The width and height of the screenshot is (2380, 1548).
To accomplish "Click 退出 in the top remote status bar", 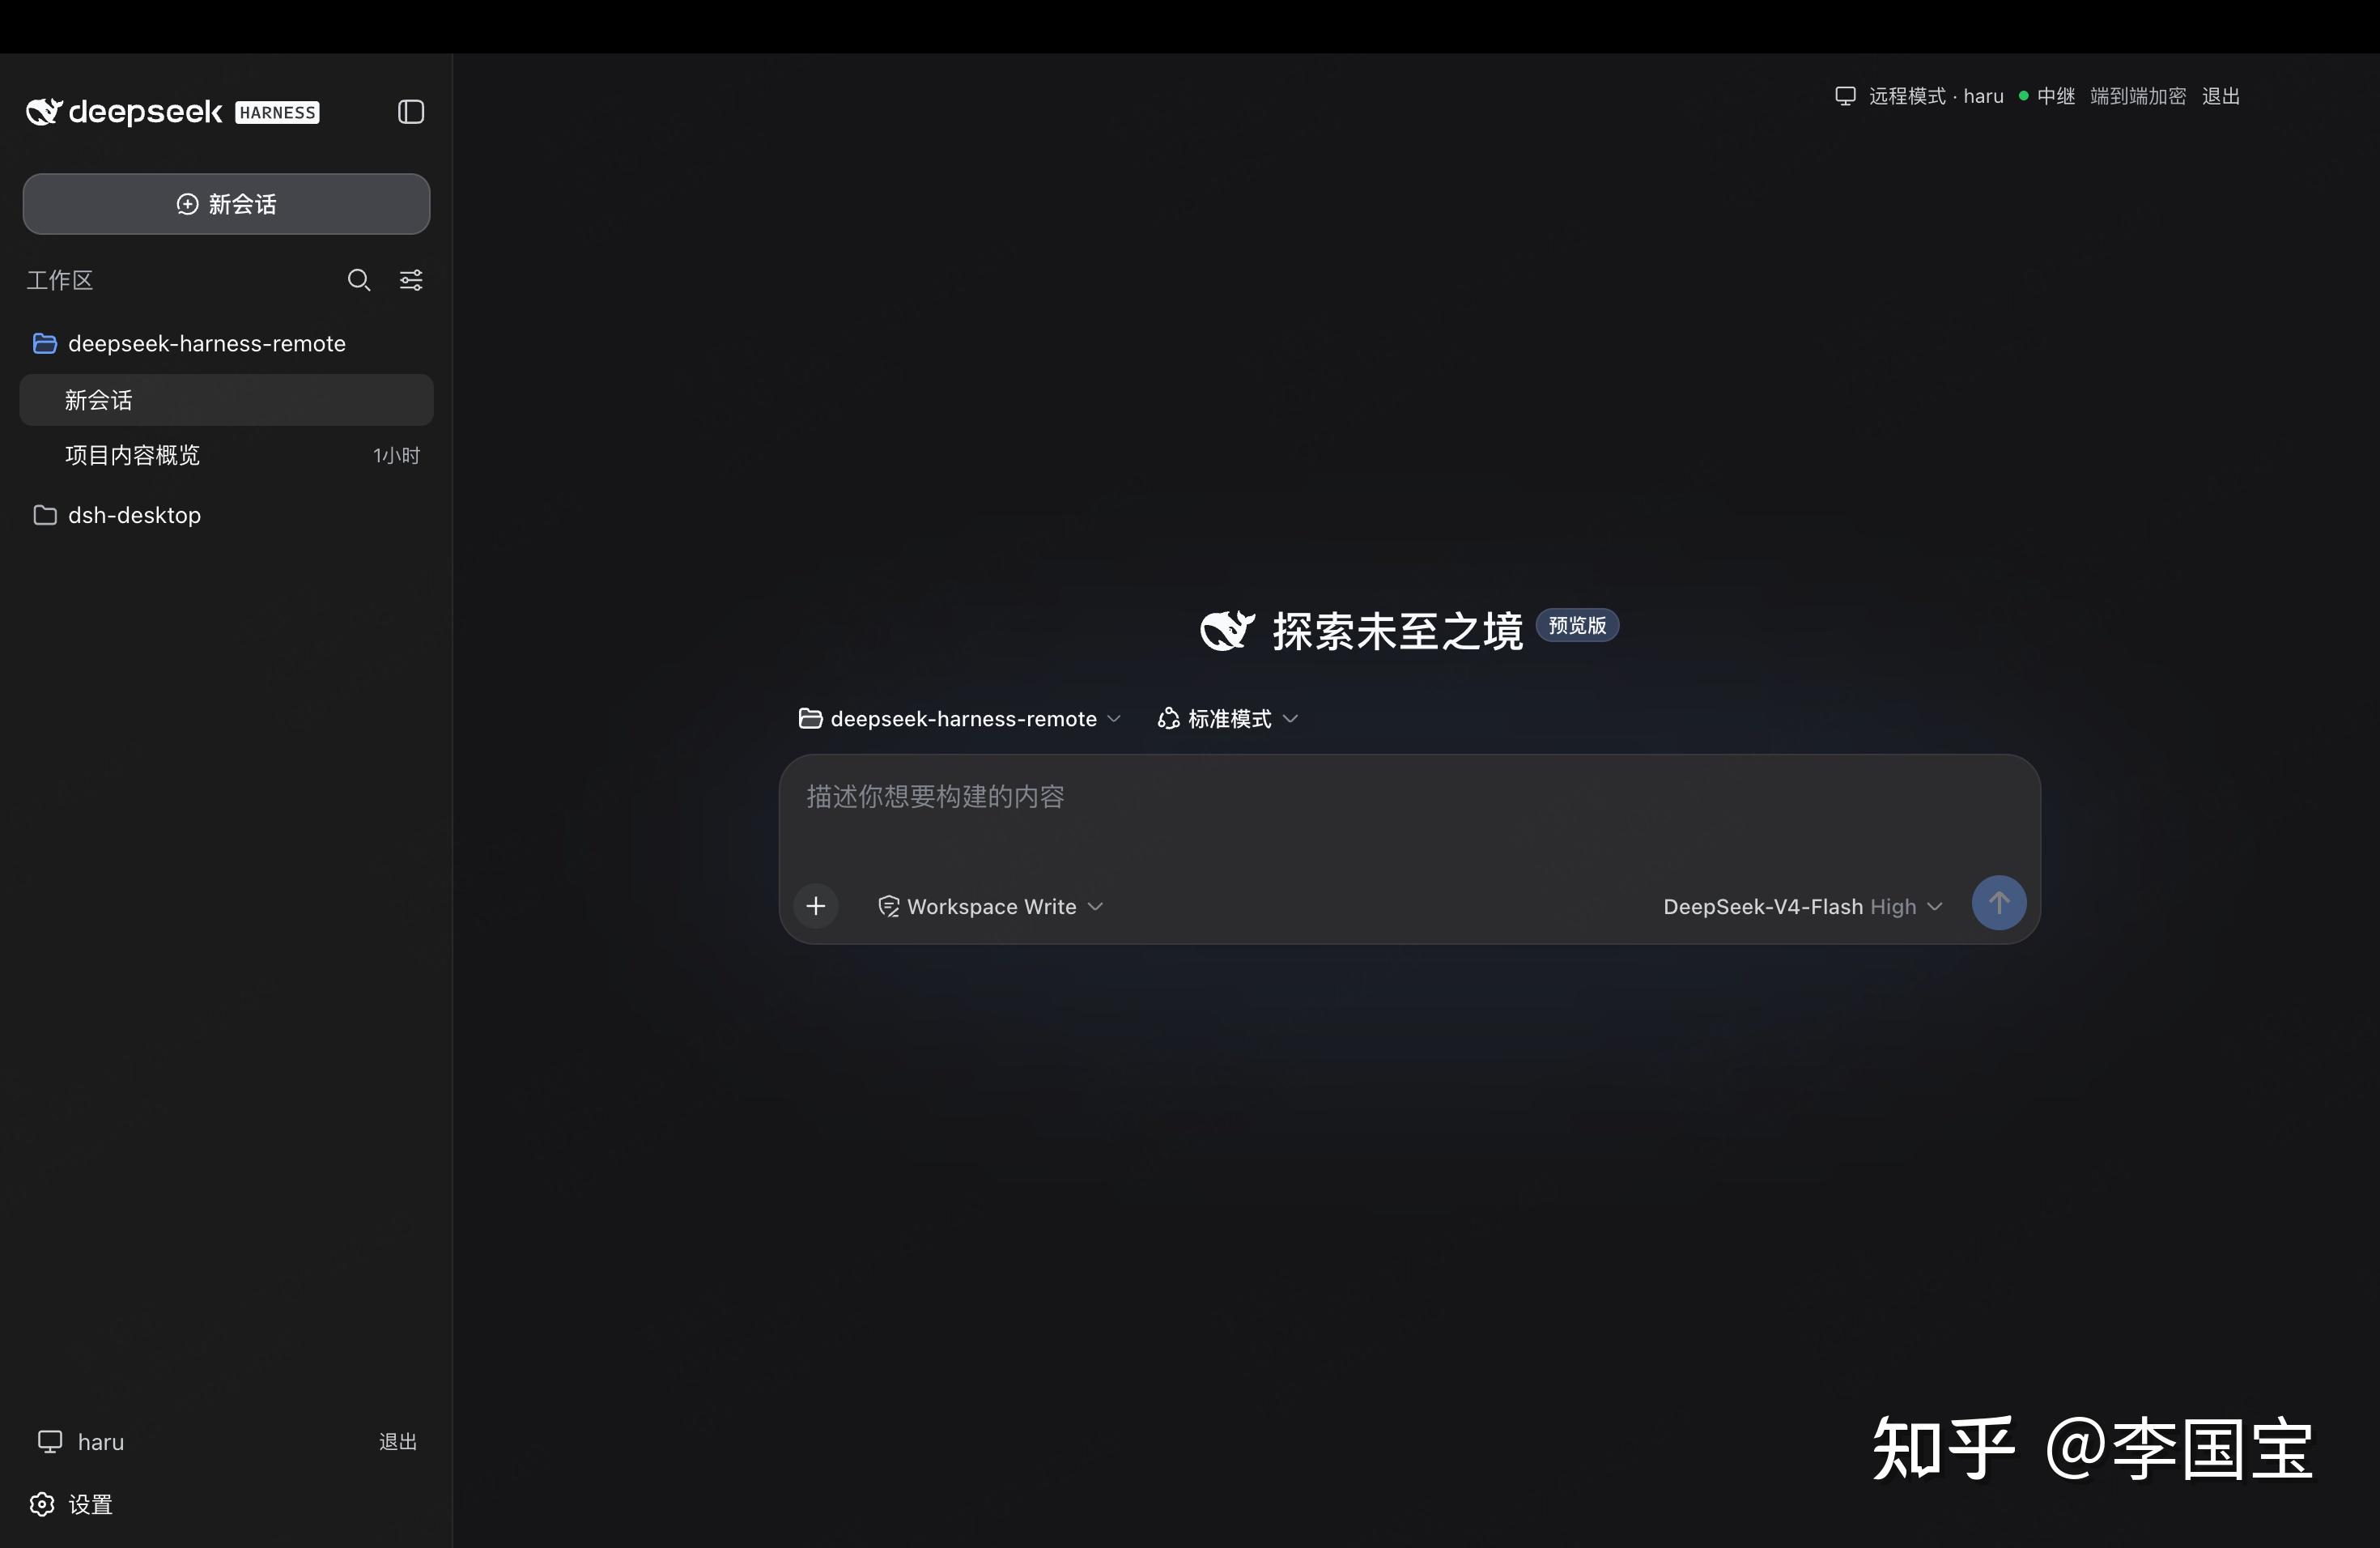I will [x=2221, y=96].
